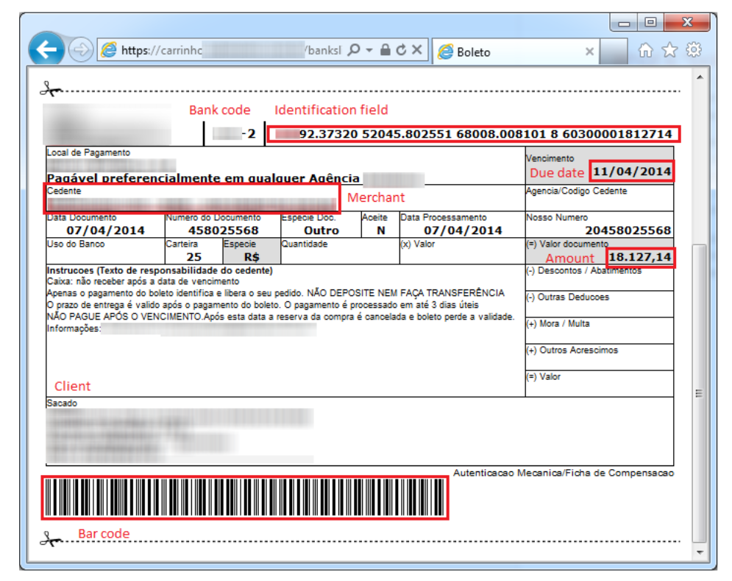Click the Aceite value N
This screenshot has height=581, width=732.
(381, 230)
